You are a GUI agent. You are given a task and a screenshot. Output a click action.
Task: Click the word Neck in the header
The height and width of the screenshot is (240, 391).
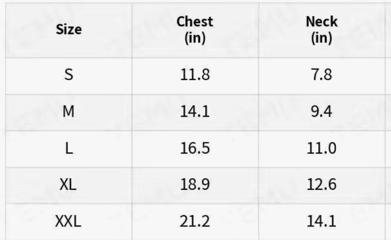pos(321,21)
